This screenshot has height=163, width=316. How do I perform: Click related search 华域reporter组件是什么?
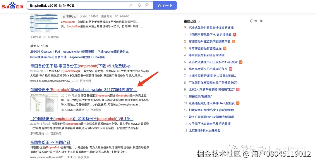point(113,51)
